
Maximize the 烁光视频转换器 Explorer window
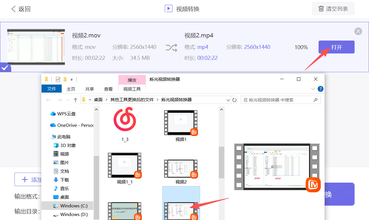point(299,79)
